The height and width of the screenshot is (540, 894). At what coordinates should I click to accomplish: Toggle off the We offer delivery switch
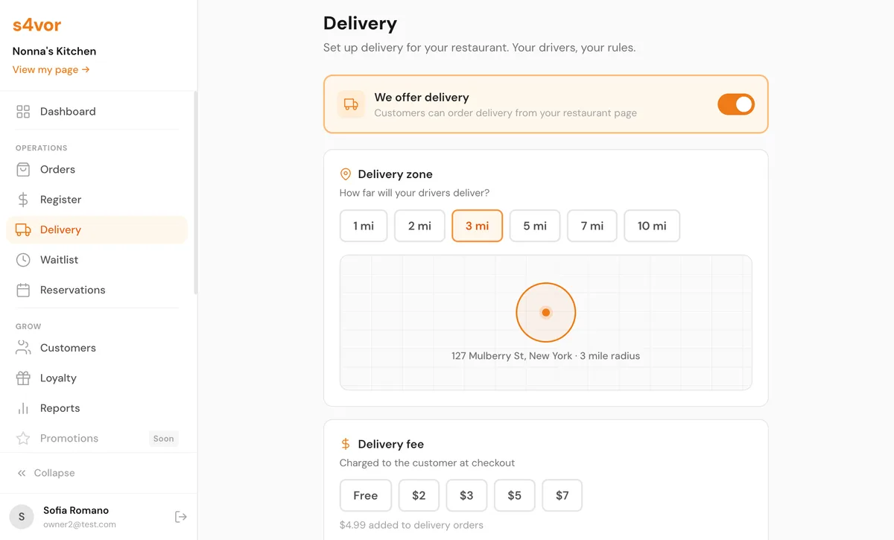[x=736, y=104]
